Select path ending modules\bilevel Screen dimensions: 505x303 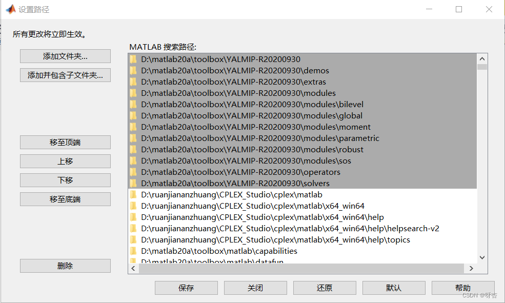pos(302,104)
